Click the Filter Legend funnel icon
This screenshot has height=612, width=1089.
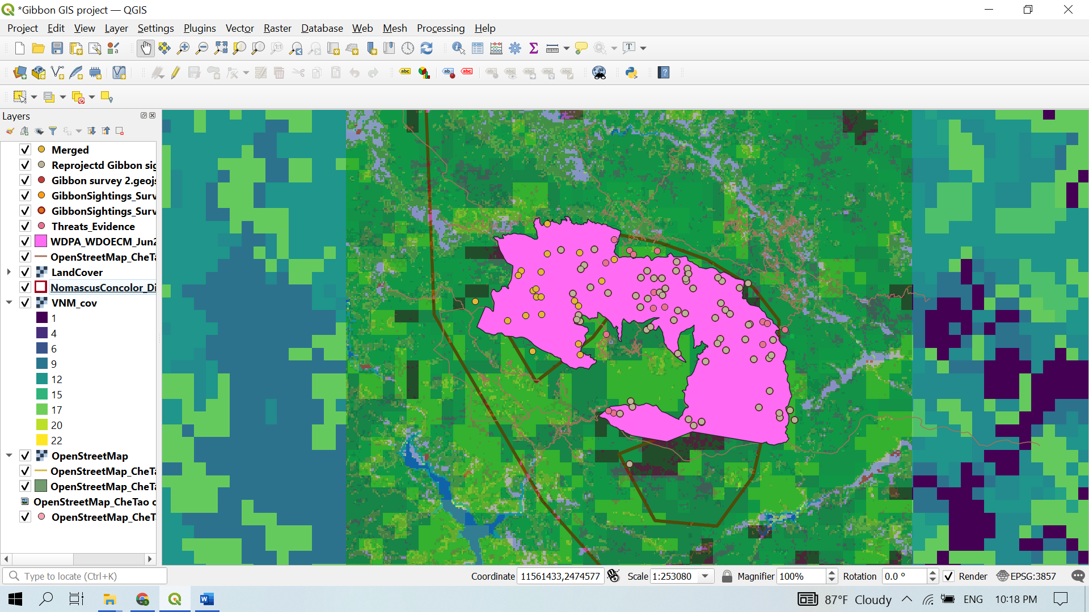pyautogui.click(x=53, y=131)
